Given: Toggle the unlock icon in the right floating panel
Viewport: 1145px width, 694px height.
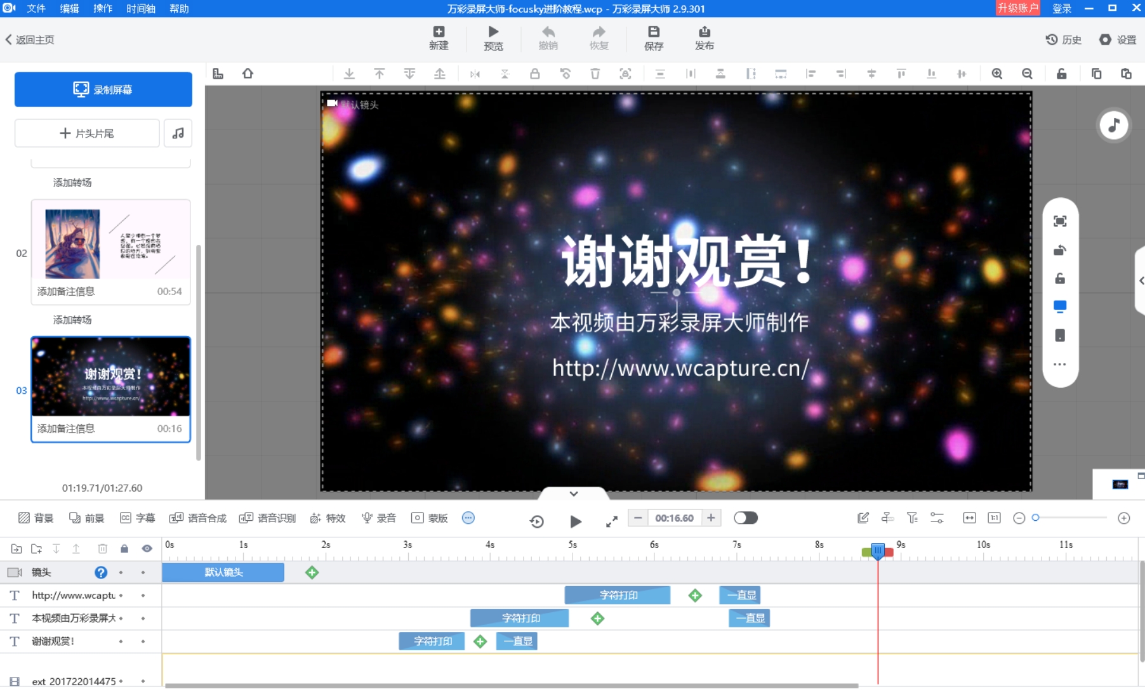Looking at the screenshot, I should click(x=1060, y=278).
